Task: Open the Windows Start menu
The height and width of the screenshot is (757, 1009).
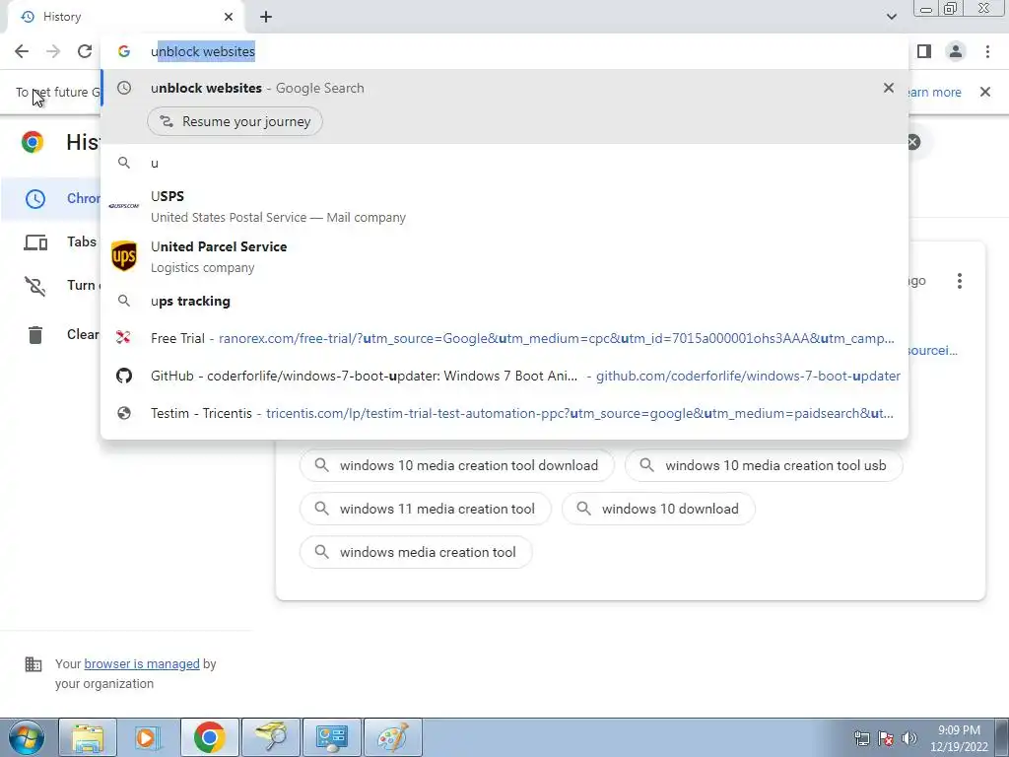Action: point(27,737)
